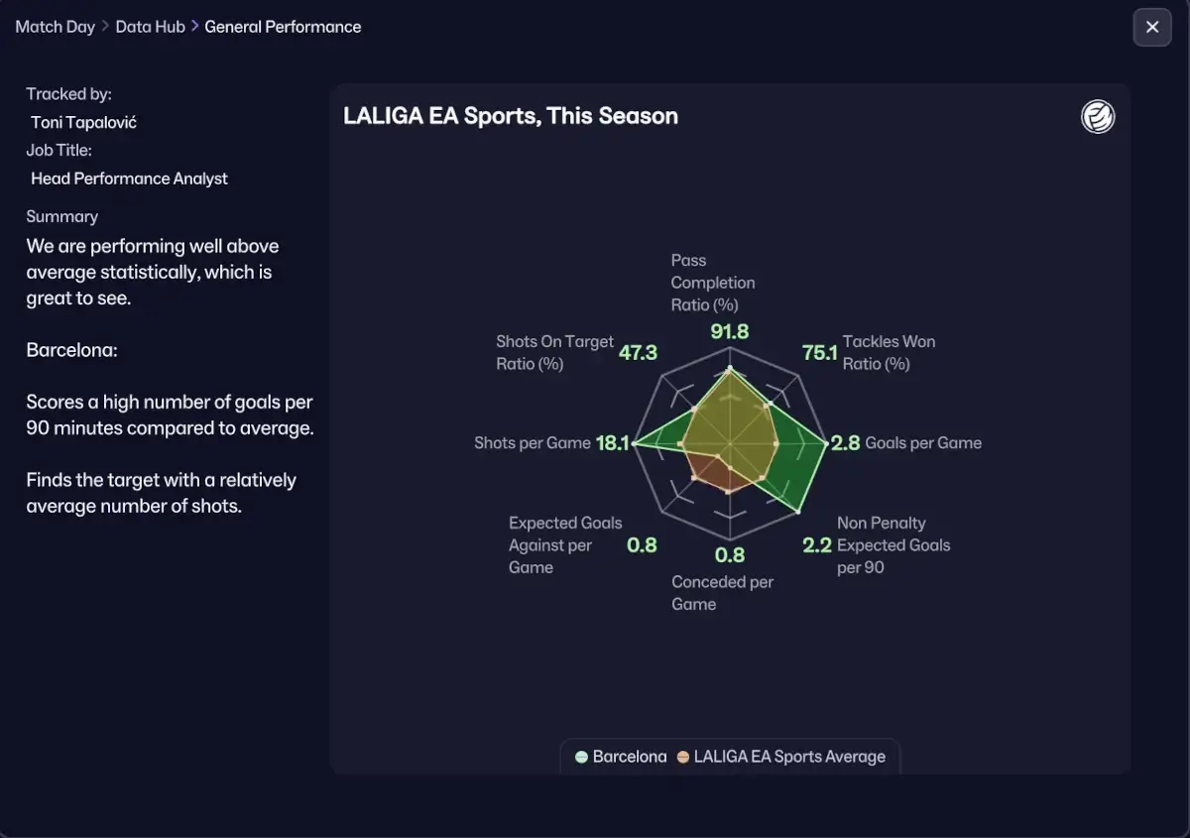Select the Shots per Game 18.1 value
This screenshot has height=838, width=1190.
coord(613,443)
